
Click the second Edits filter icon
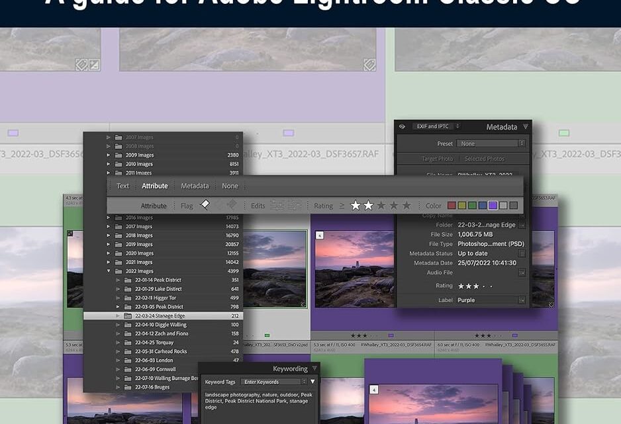click(x=295, y=205)
